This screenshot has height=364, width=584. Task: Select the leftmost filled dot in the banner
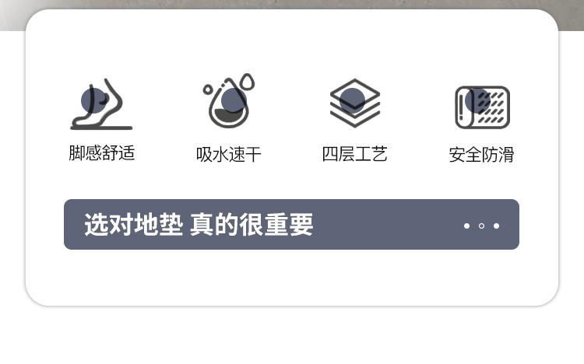click(x=466, y=226)
